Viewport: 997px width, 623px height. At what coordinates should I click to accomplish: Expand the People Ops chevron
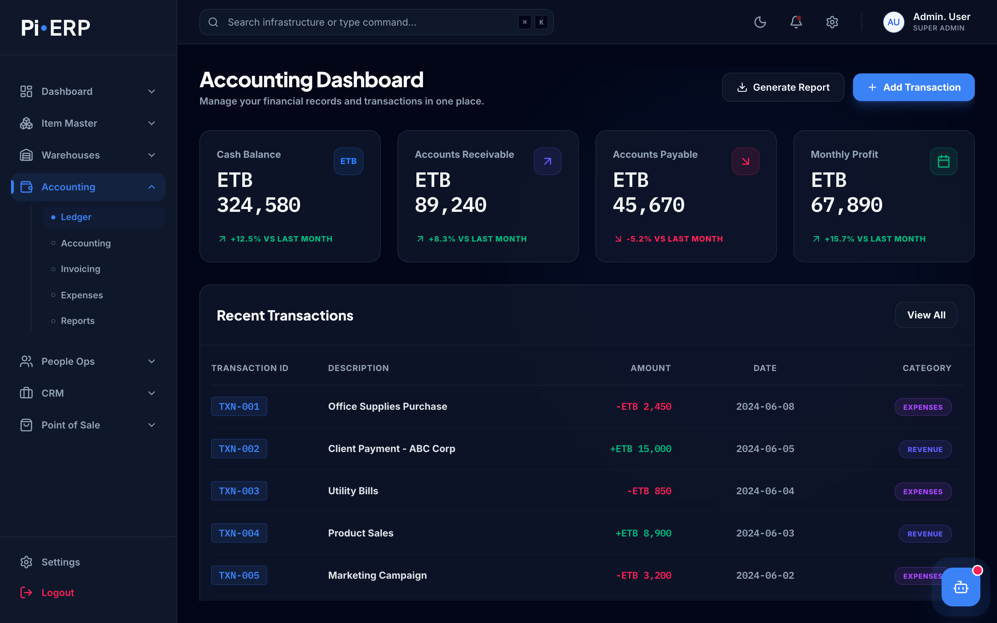(x=152, y=361)
